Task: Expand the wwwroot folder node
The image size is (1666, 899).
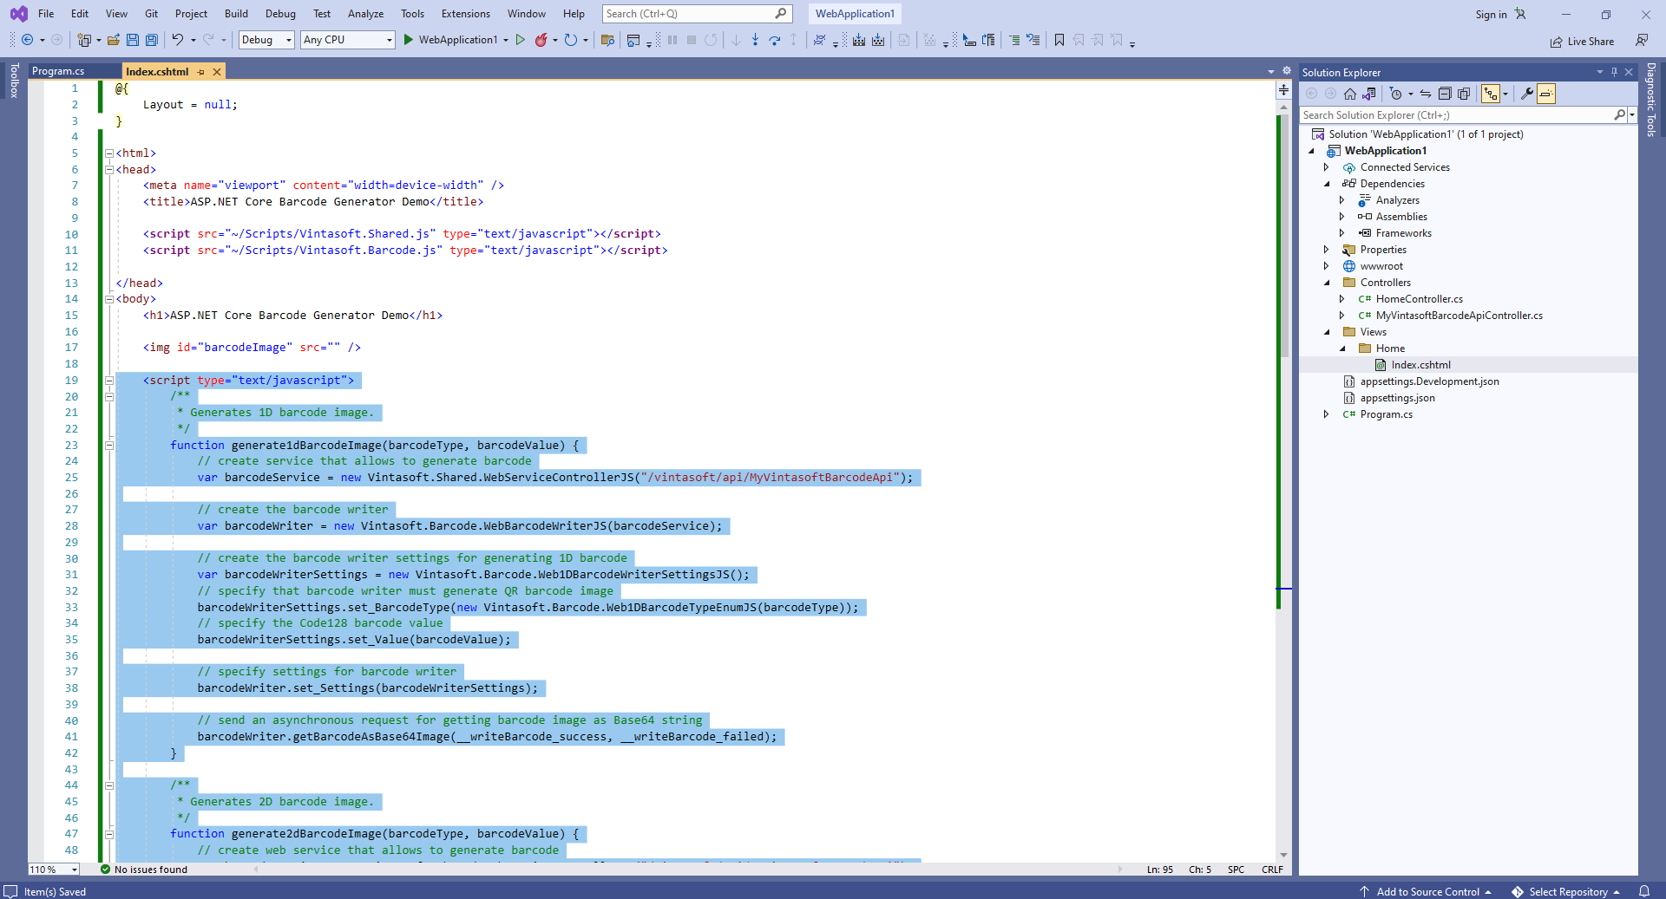Action: (x=1326, y=266)
